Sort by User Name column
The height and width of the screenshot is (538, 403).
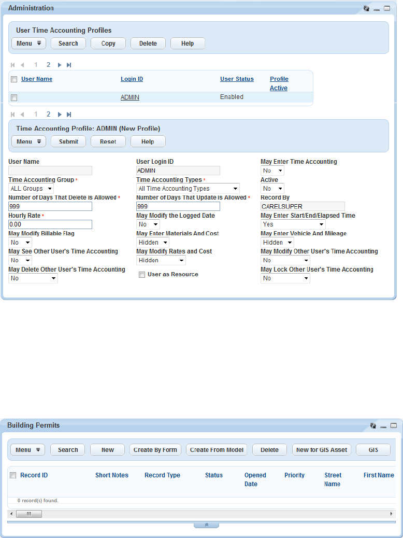pyautogui.click(x=37, y=79)
